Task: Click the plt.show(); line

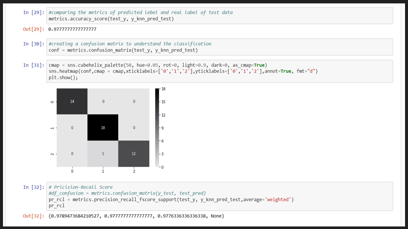Action: click(63, 77)
